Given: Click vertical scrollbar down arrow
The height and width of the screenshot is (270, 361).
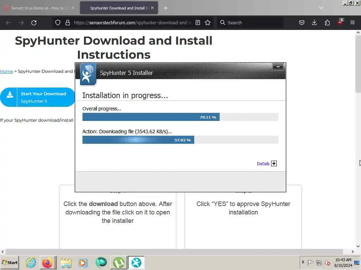Looking at the screenshot, I should tap(358, 246).
